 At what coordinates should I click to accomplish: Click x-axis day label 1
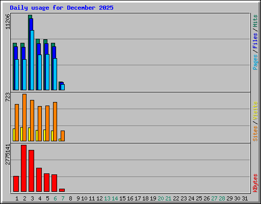coord(17,198)
